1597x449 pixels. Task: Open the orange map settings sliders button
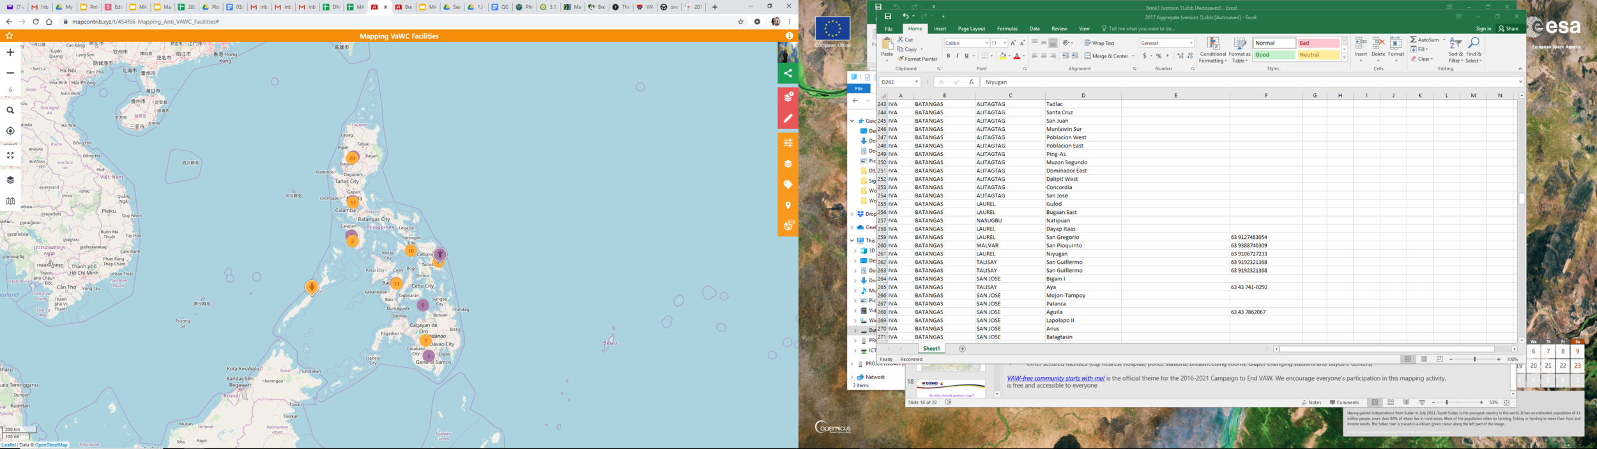(788, 143)
